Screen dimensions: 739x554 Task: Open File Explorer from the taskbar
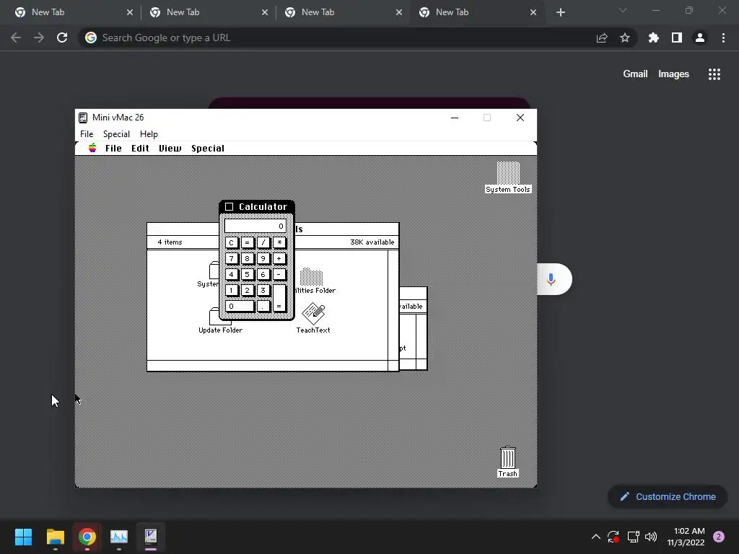55,537
